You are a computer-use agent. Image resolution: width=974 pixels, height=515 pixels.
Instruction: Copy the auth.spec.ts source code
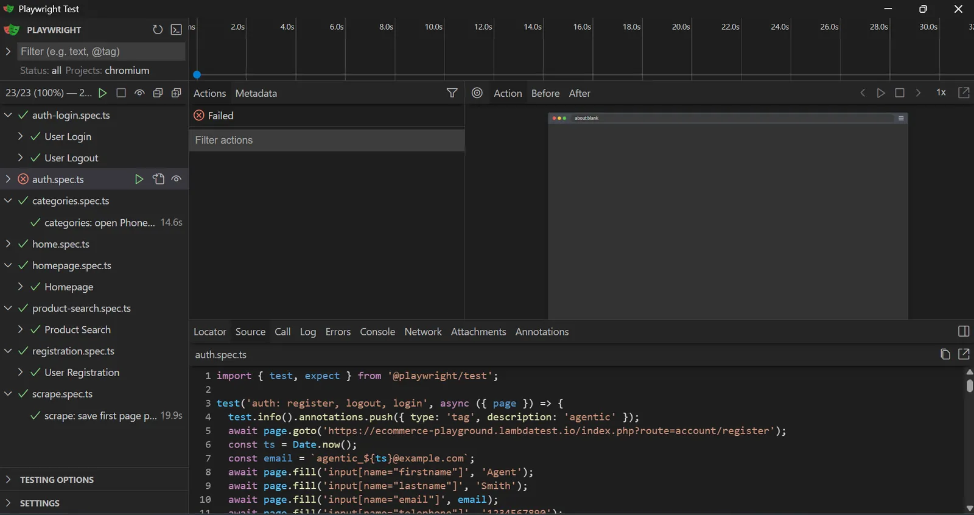945,354
